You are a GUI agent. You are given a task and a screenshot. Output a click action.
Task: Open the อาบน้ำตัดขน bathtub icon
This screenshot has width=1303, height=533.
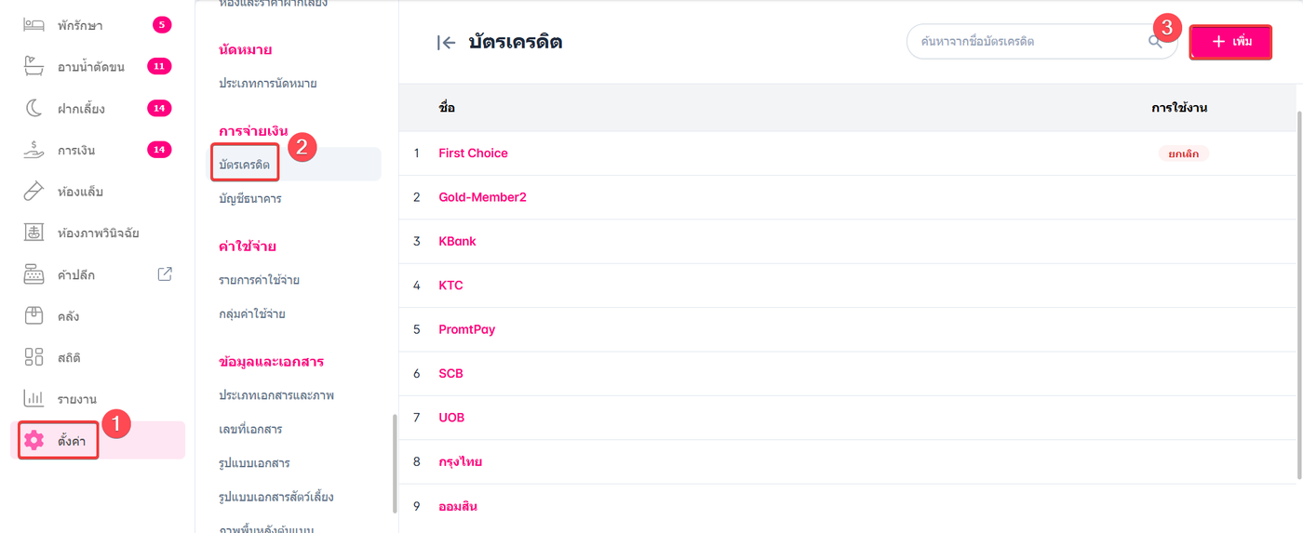(x=34, y=66)
